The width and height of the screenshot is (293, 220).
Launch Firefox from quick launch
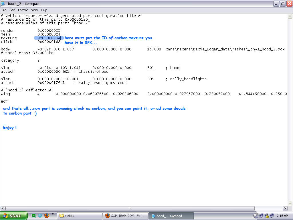coord(47,216)
